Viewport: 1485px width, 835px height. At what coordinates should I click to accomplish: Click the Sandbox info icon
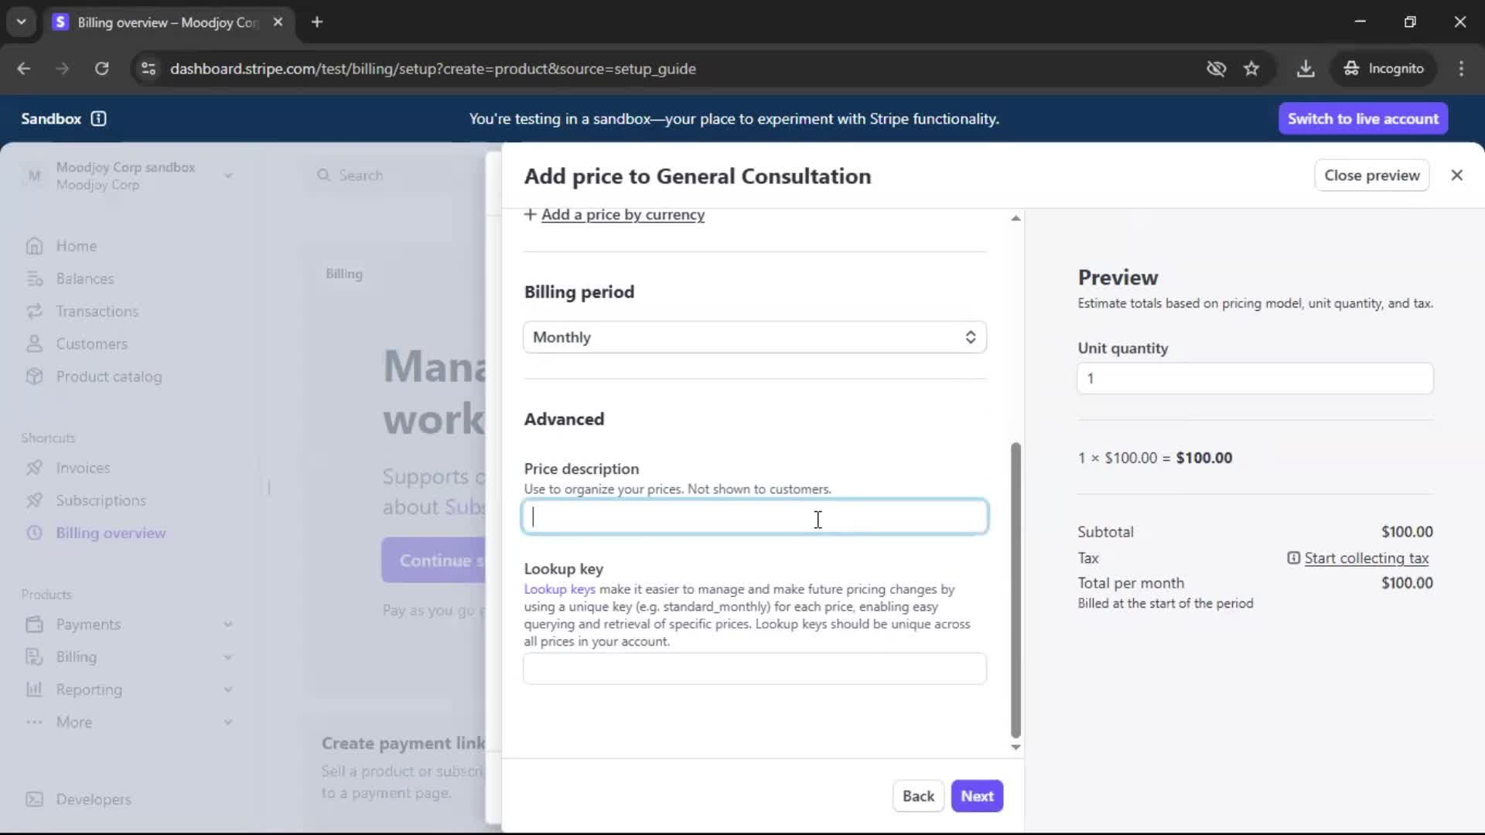[98, 118]
